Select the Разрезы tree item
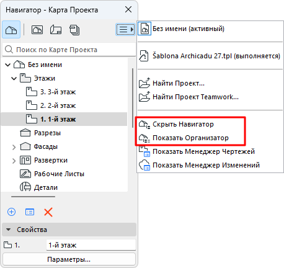 tap(47, 133)
